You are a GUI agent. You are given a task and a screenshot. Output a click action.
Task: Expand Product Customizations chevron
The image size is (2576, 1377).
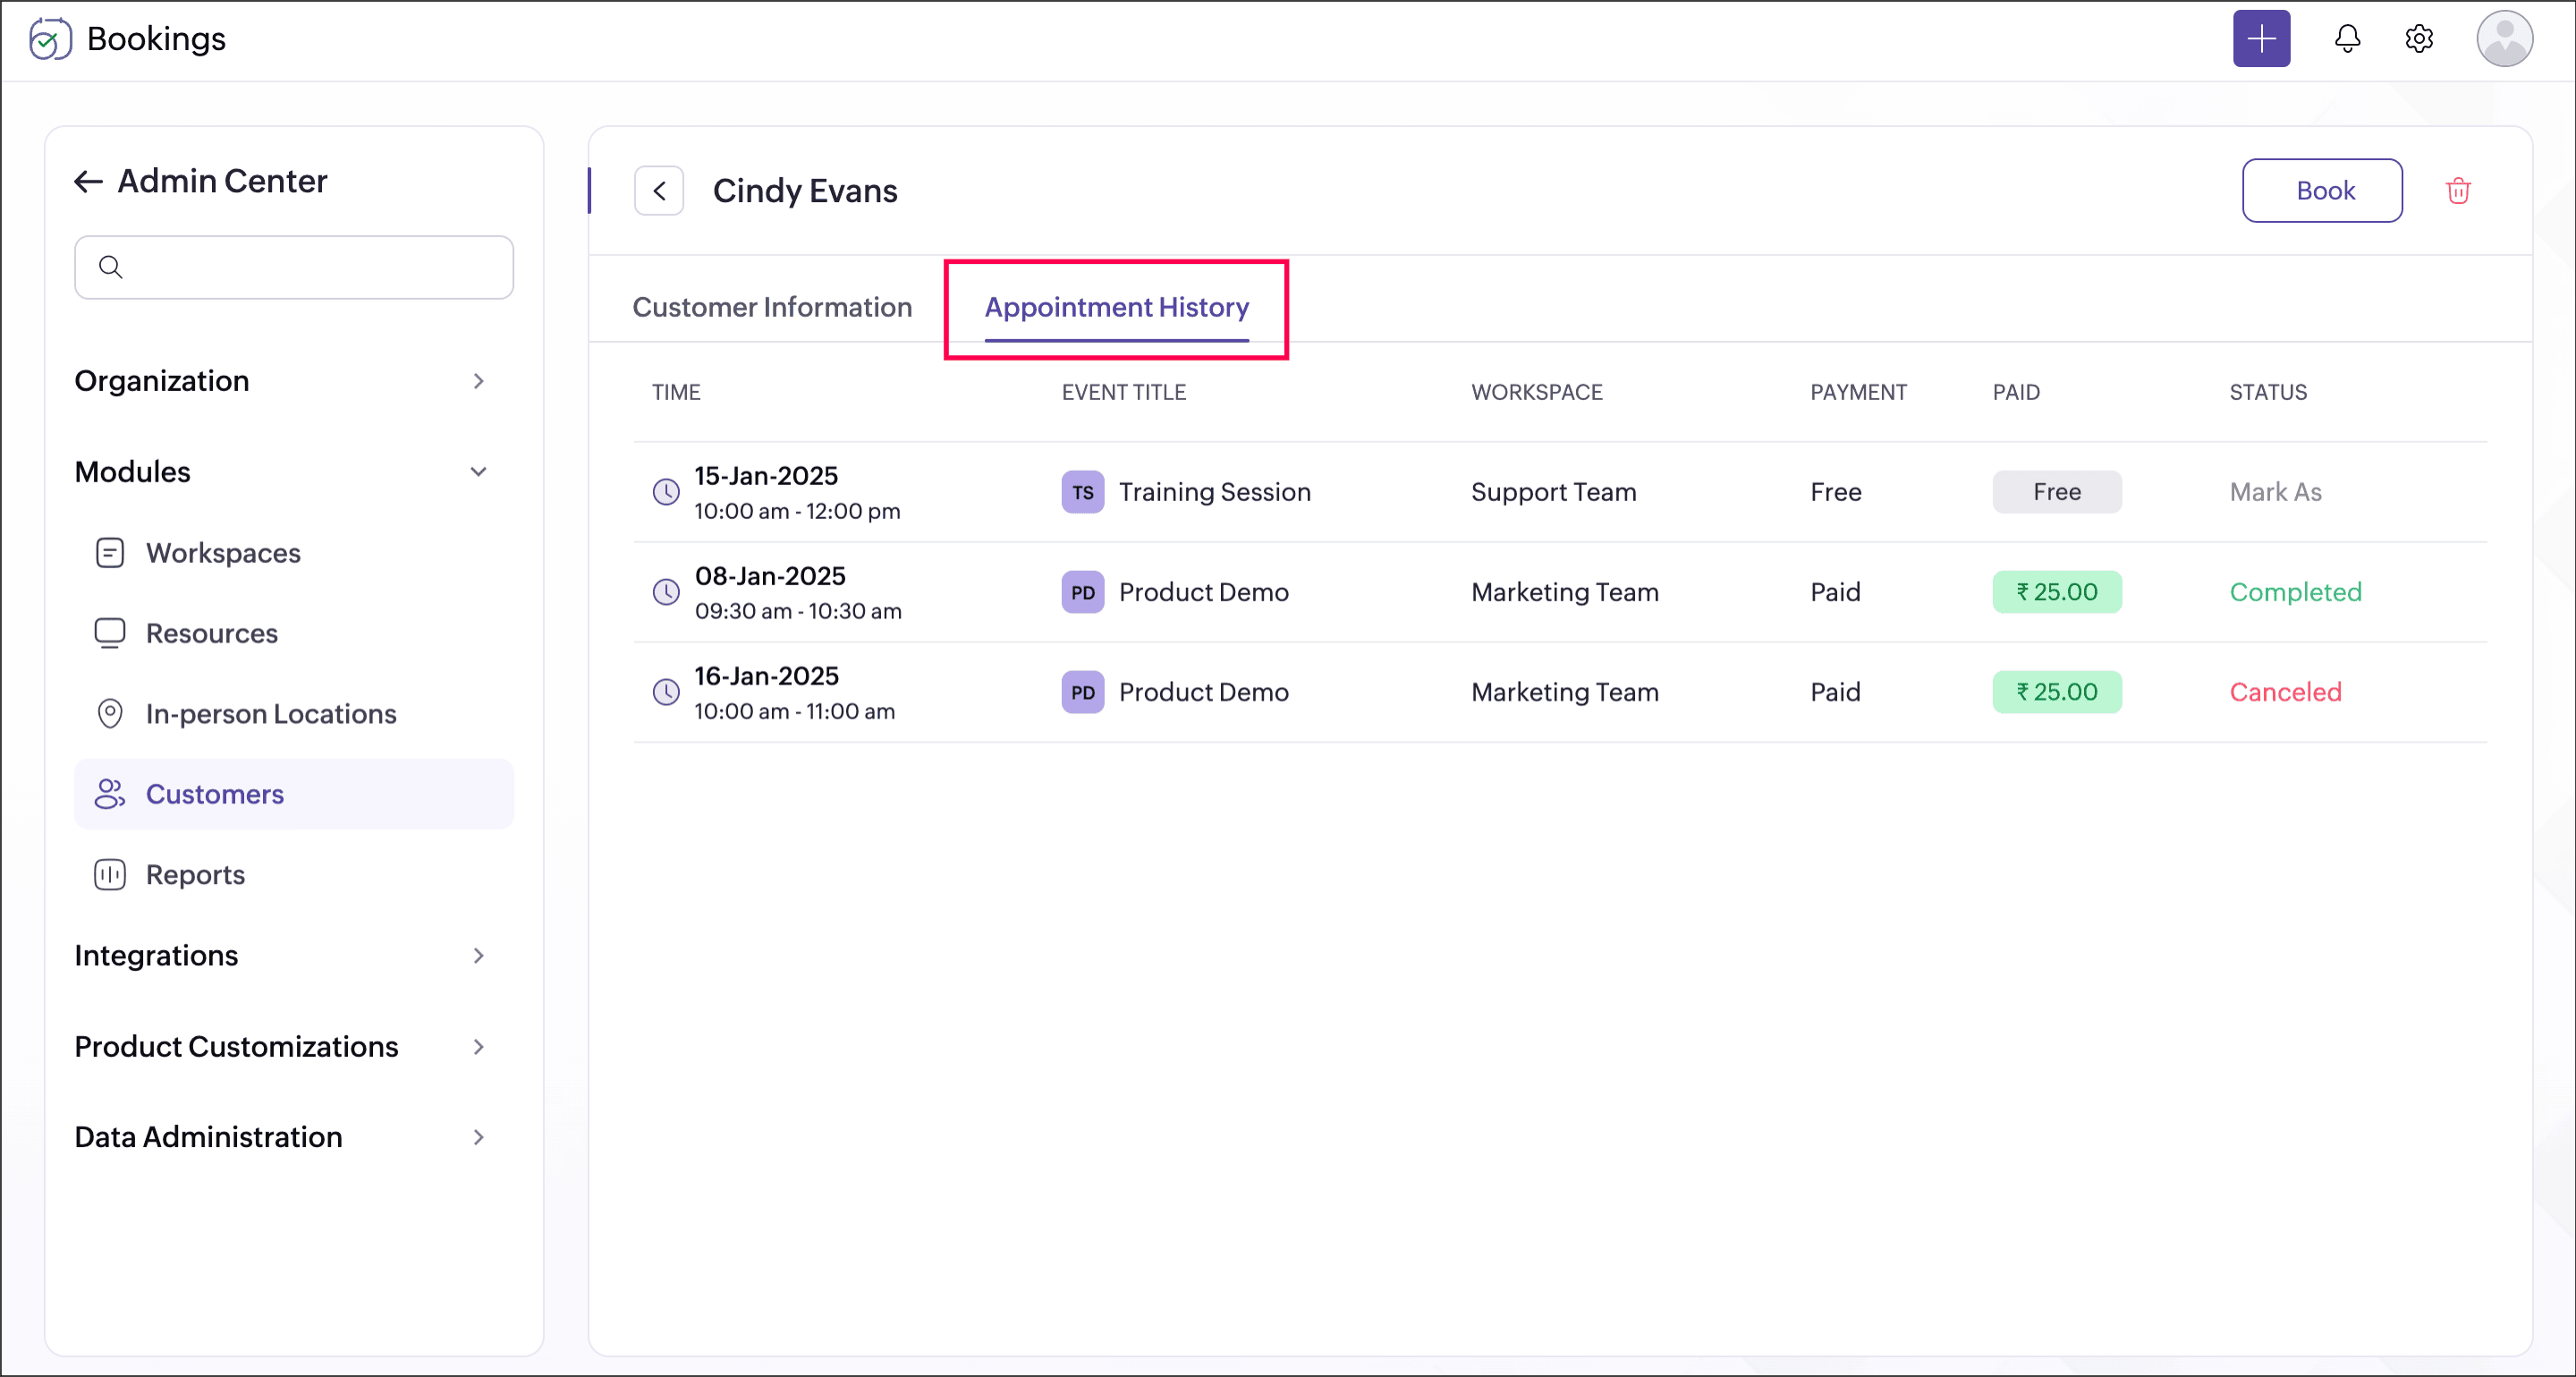[x=479, y=1047]
